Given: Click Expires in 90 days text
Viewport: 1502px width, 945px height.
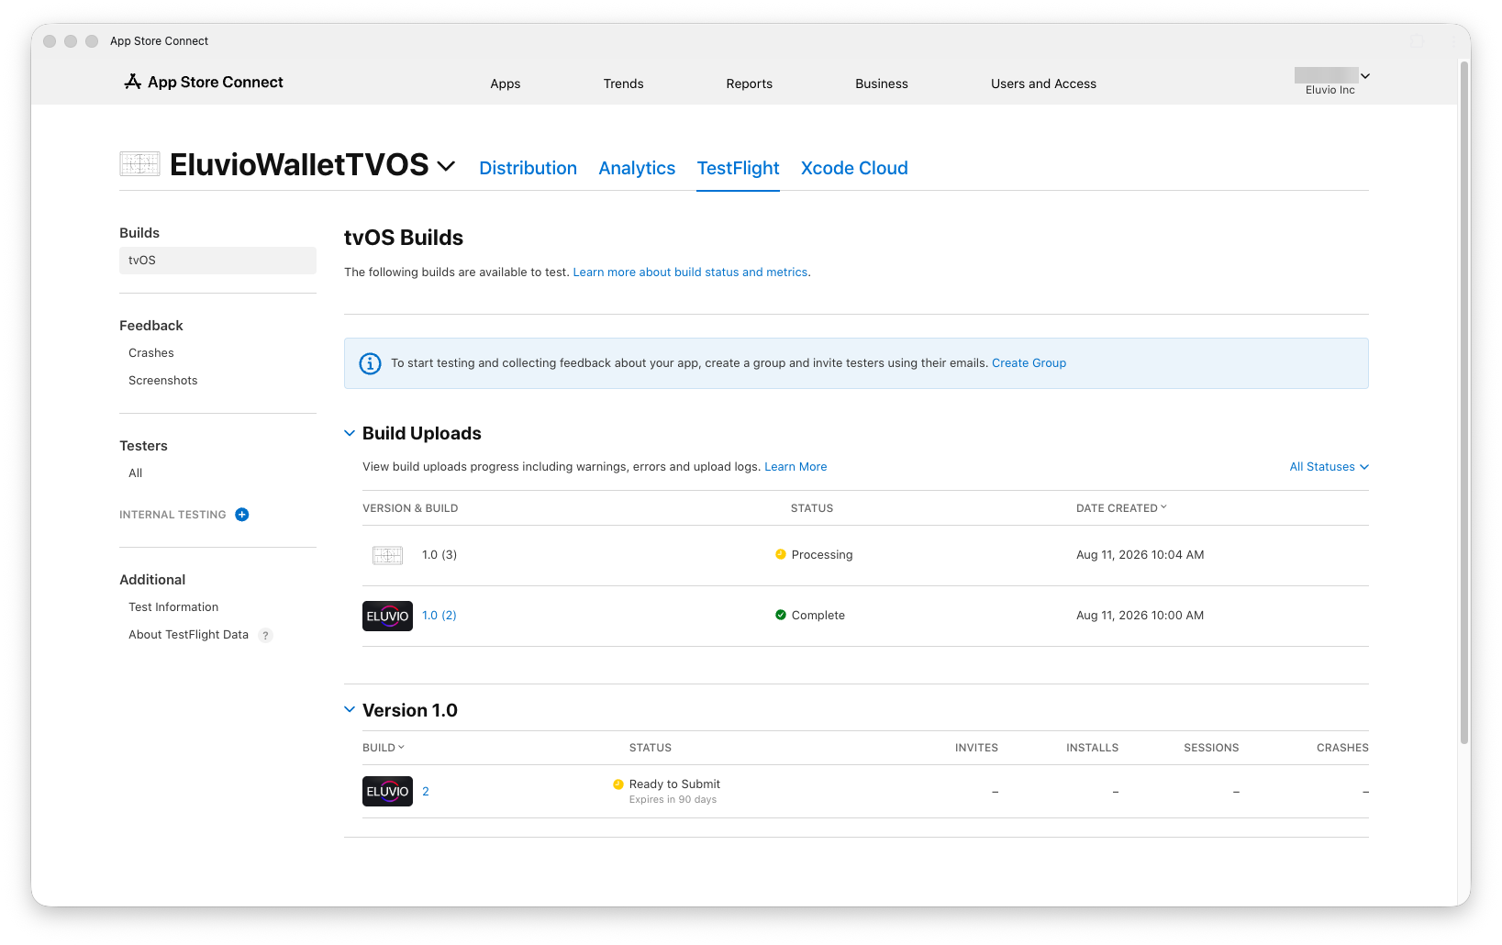Looking at the screenshot, I should 673,800.
